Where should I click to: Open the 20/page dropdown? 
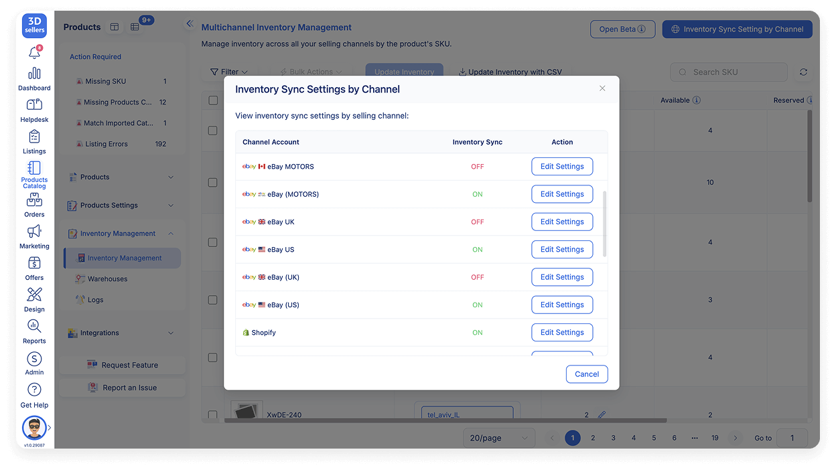tap(499, 438)
